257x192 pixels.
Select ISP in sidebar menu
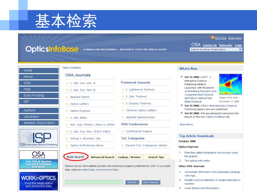click(x=39, y=101)
